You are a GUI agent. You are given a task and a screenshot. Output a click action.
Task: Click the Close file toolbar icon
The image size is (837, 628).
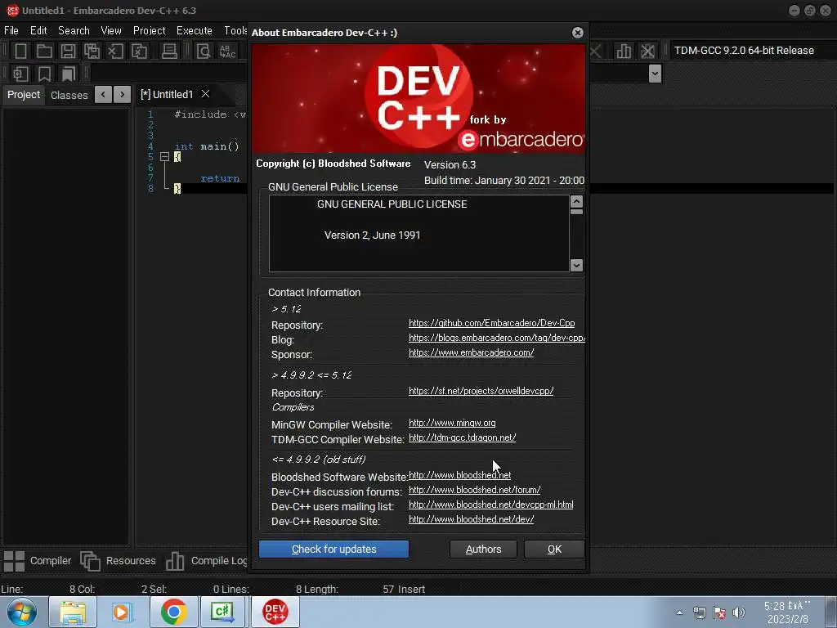coord(115,52)
